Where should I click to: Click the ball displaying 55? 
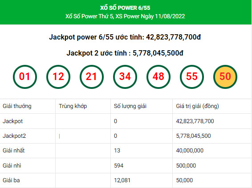click(x=192, y=77)
